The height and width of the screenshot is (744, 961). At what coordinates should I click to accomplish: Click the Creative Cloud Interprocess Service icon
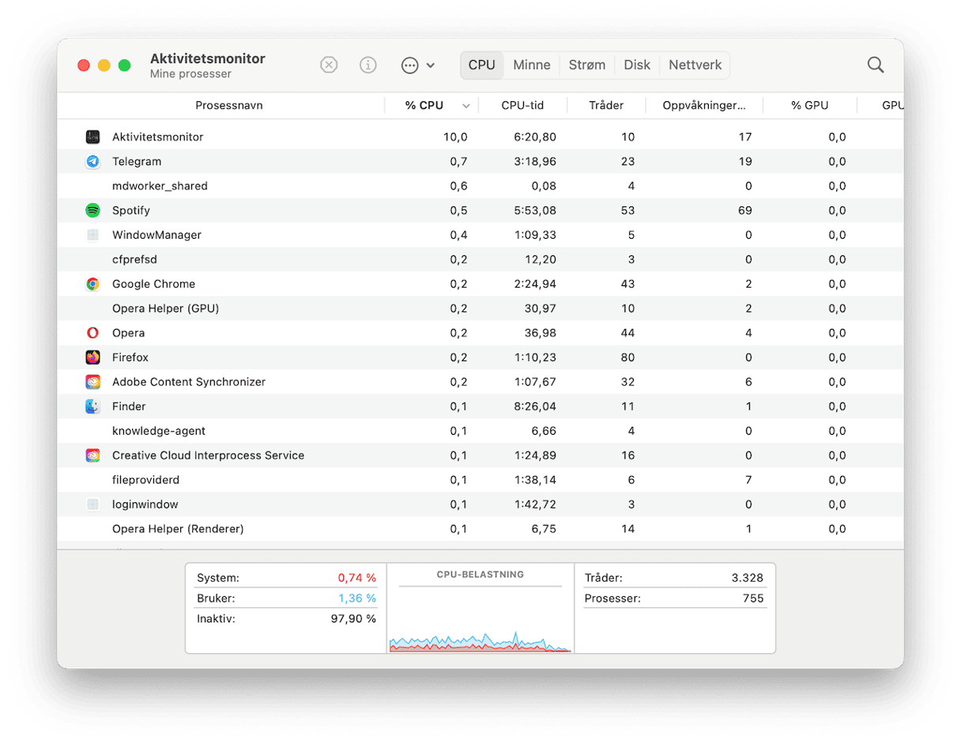(92, 455)
